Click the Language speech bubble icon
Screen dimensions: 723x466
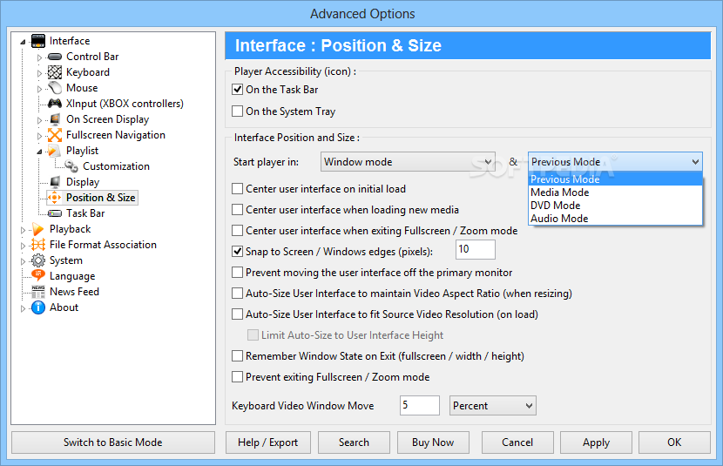38,276
